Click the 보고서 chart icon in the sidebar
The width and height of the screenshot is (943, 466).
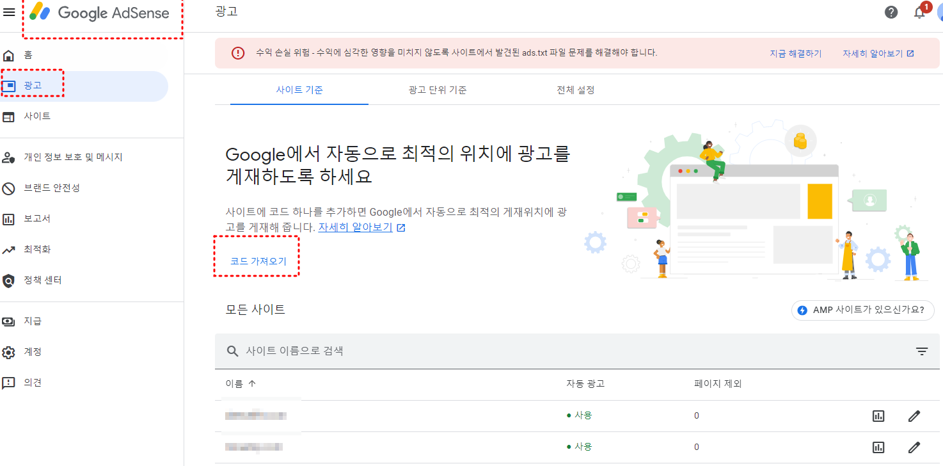9,219
